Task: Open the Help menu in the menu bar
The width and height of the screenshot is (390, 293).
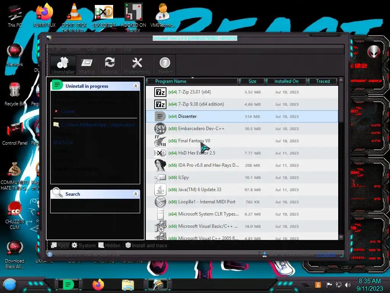Action: tap(126, 49)
